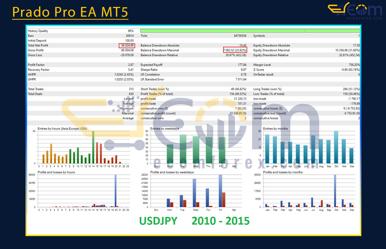Click the Symbols label
Image resolution: width=386 pixels, height=249 pixels.
tap(259, 36)
